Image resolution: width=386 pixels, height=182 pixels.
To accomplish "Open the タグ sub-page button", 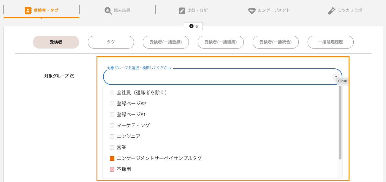I will coord(111,42).
